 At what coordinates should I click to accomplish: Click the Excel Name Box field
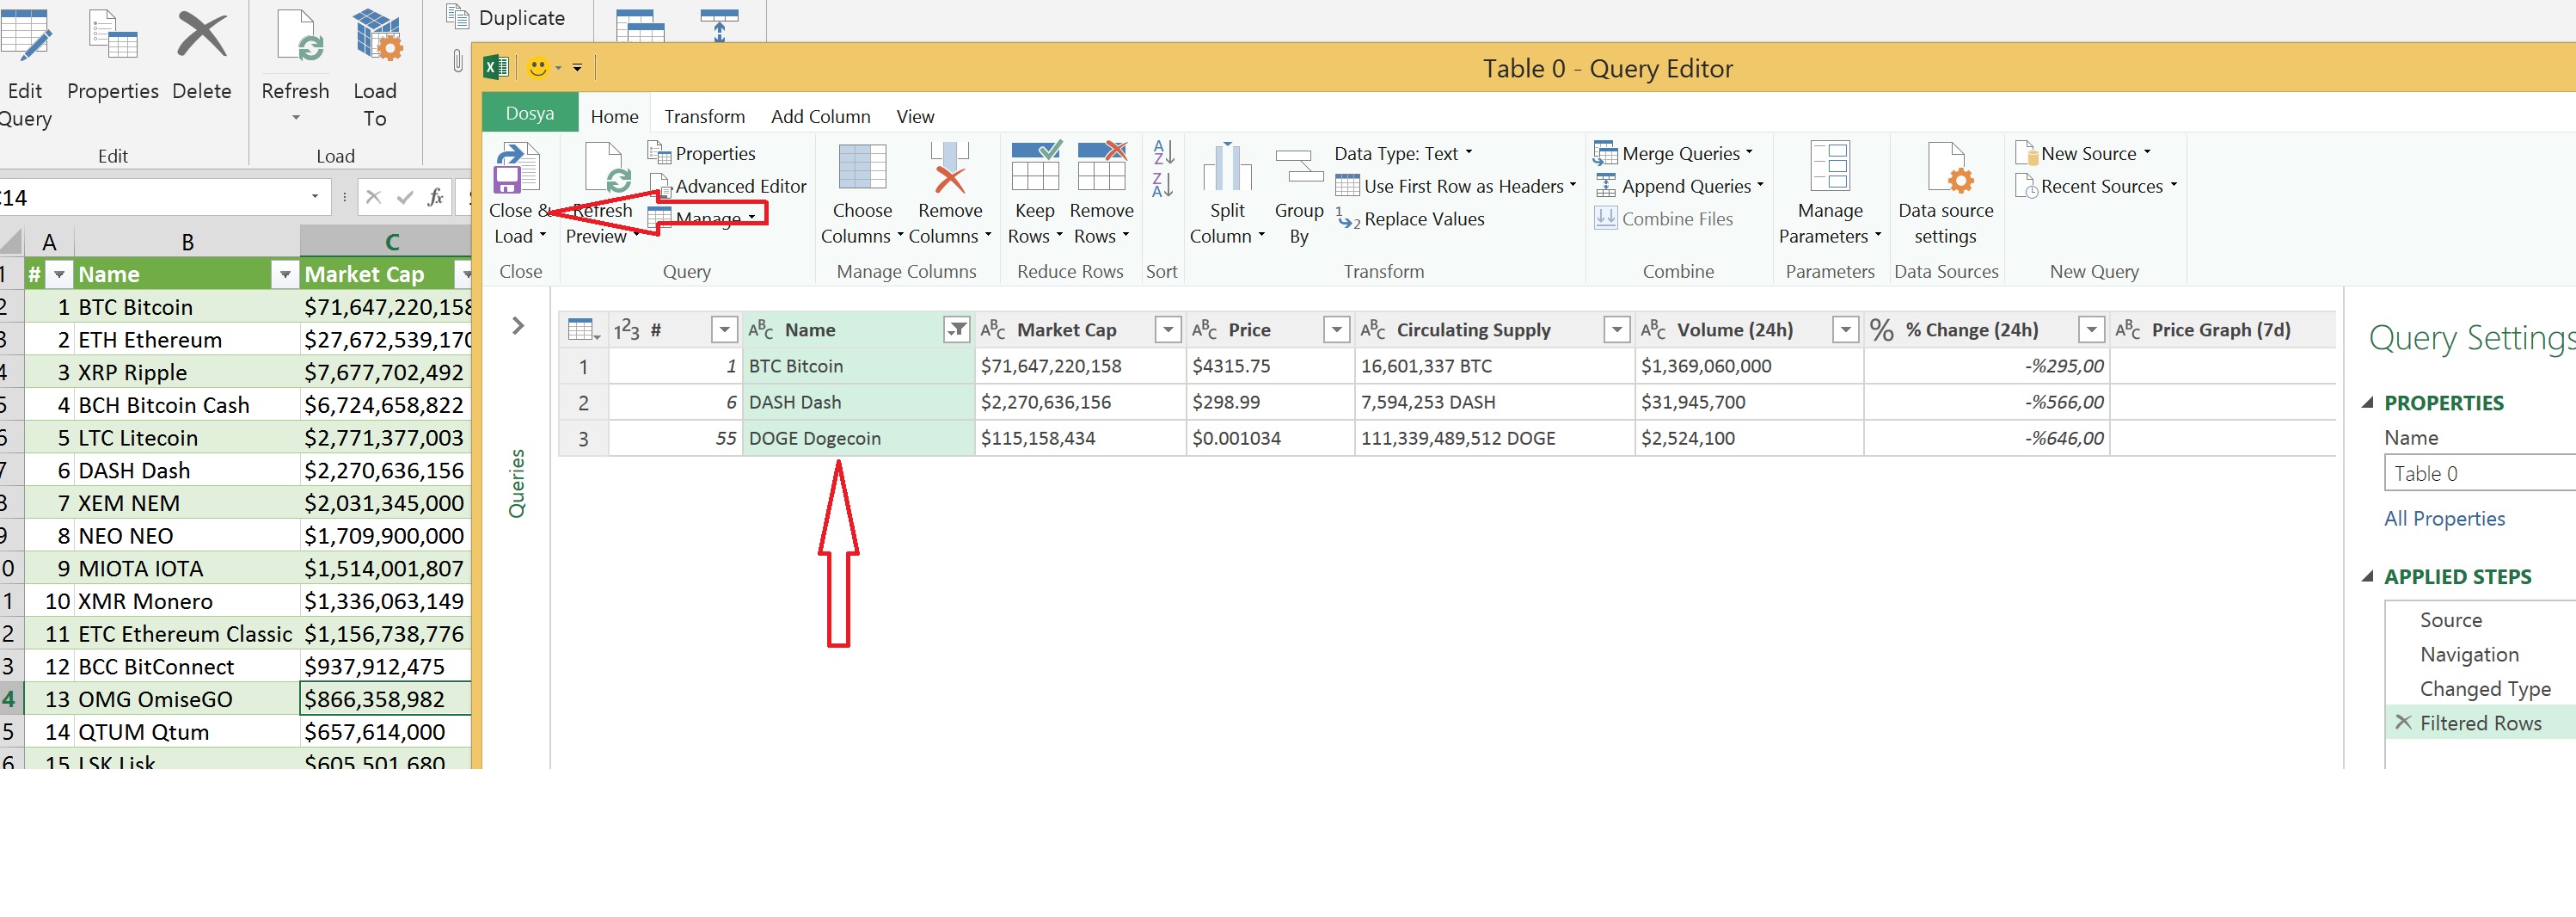click(152, 197)
